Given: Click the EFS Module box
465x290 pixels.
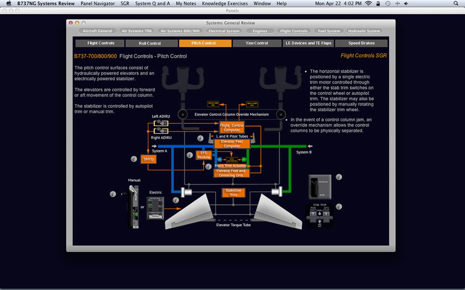Looking at the screenshot, I should click(x=204, y=155).
